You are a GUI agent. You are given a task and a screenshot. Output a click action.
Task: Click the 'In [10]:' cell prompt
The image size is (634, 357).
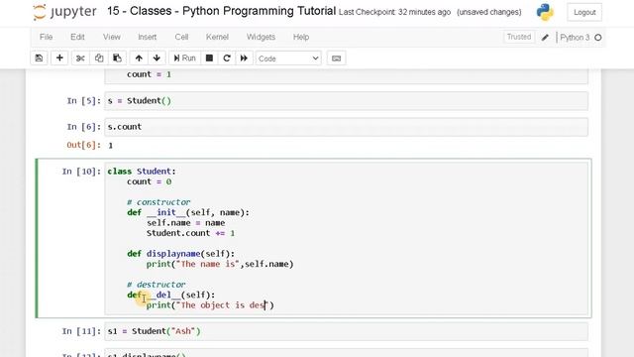81,172
